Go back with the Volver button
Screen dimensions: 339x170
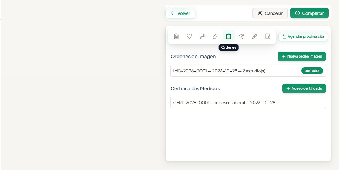coord(180,13)
